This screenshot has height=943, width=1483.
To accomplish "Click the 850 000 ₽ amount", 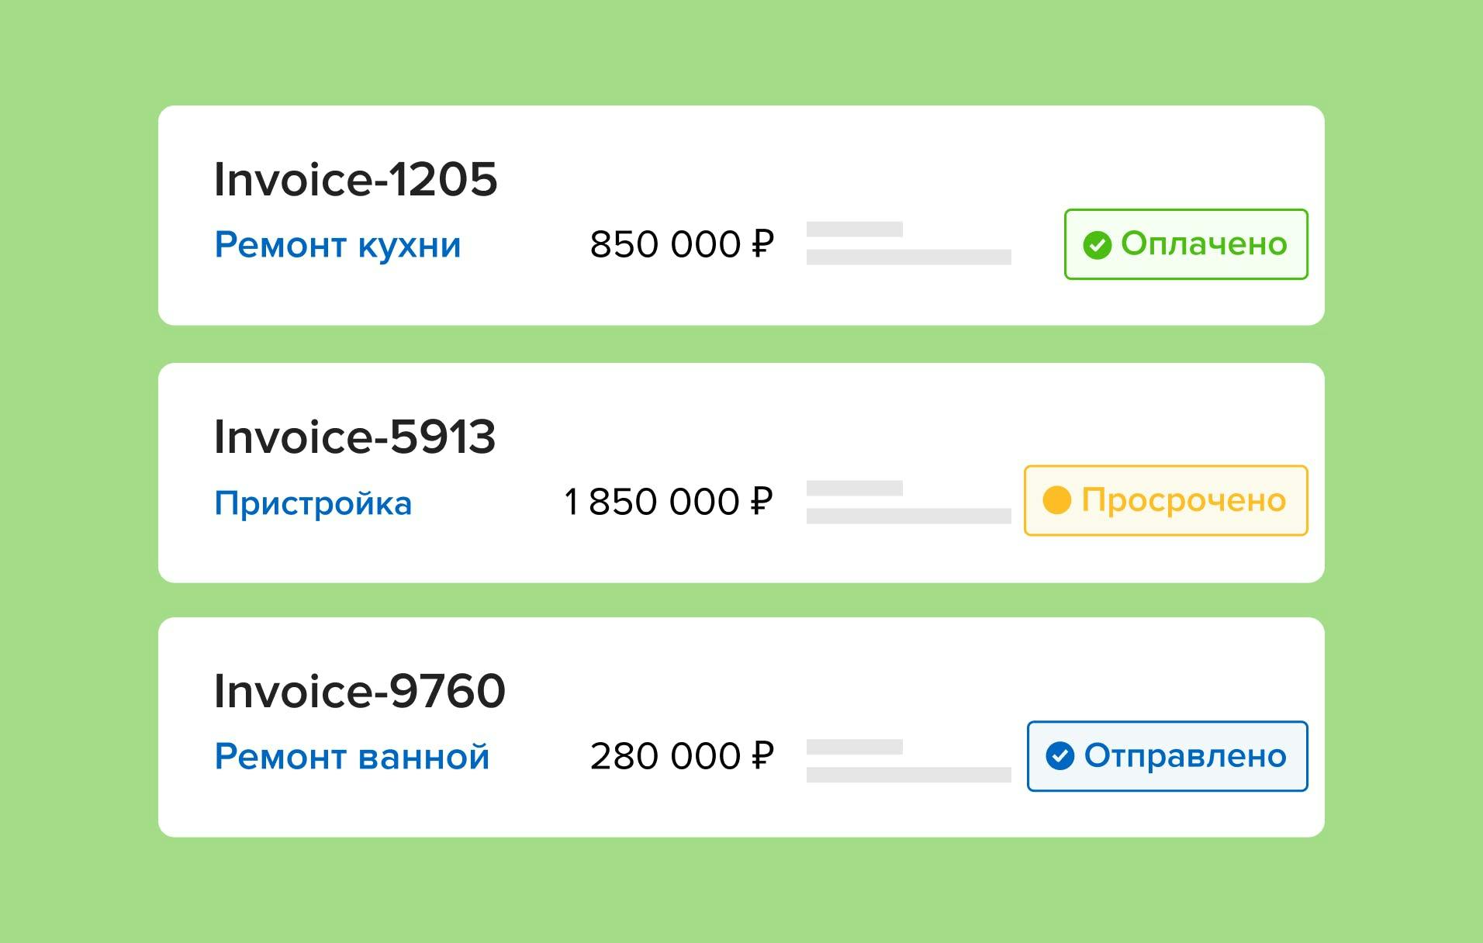I will click(682, 244).
